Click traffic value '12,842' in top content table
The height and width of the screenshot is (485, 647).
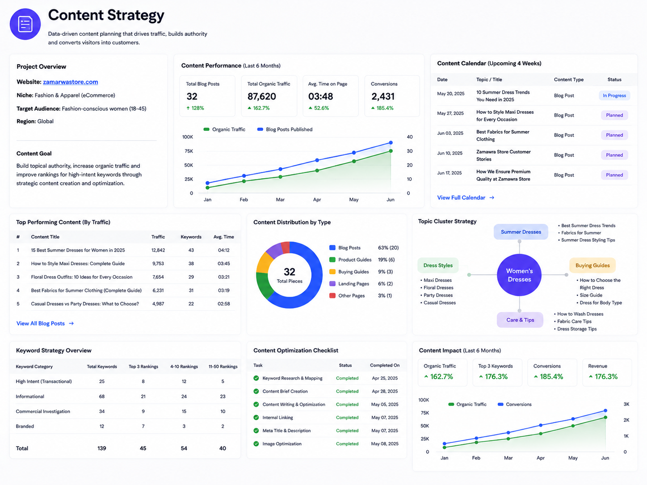coord(158,250)
